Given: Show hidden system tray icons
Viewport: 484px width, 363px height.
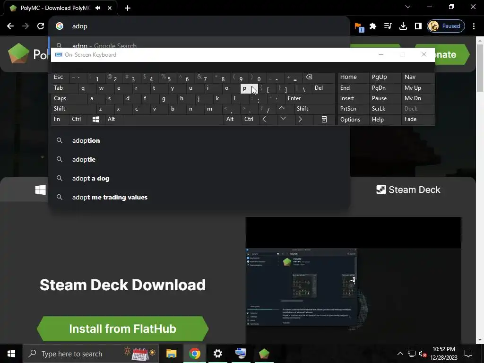Looking at the screenshot, I should tap(400, 354).
